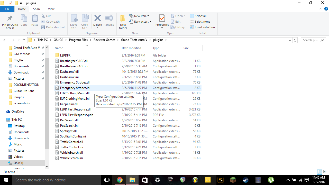329x185 pixels.
Task: Open the View ribbon tab
Action: pyautogui.click(x=51, y=9)
